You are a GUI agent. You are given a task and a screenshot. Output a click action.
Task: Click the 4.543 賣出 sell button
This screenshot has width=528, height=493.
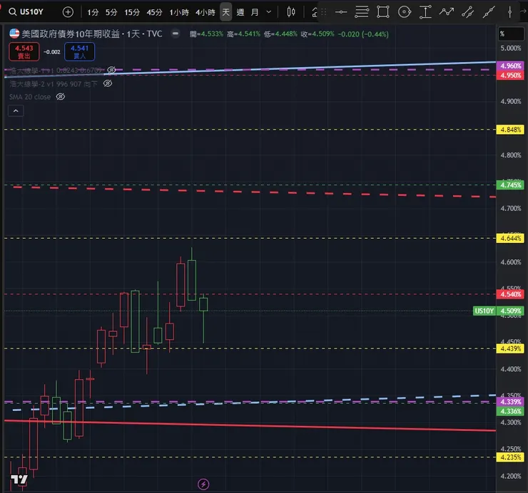(x=24, y=52)
